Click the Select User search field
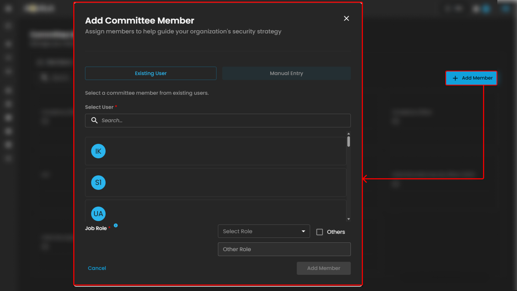This screenshot has width=517, height=291. pyautogui.click(x=221, y=121)
